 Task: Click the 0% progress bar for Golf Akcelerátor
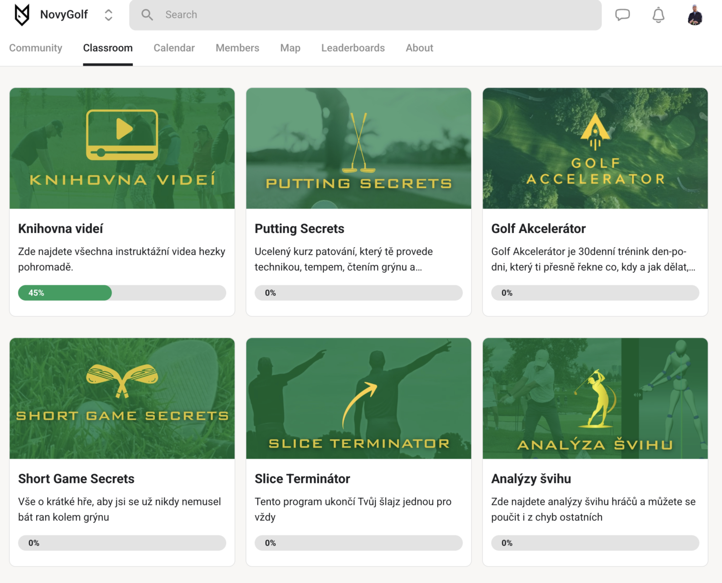595,293
